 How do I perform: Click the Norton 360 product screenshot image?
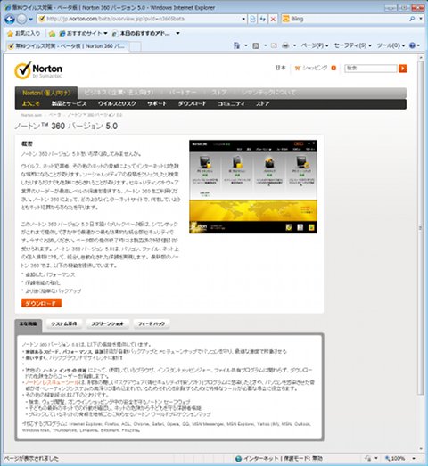pyautogui.click(x=253, y=186)
